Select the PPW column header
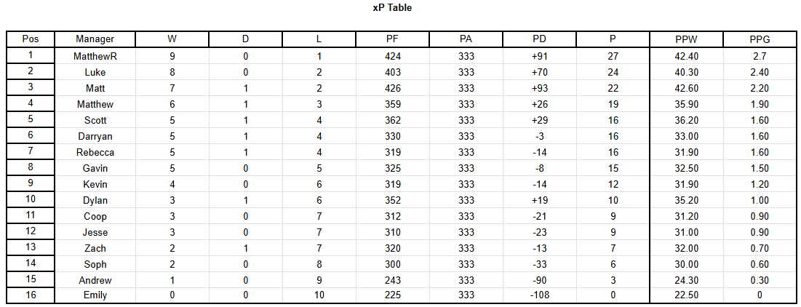 (687, 39)
